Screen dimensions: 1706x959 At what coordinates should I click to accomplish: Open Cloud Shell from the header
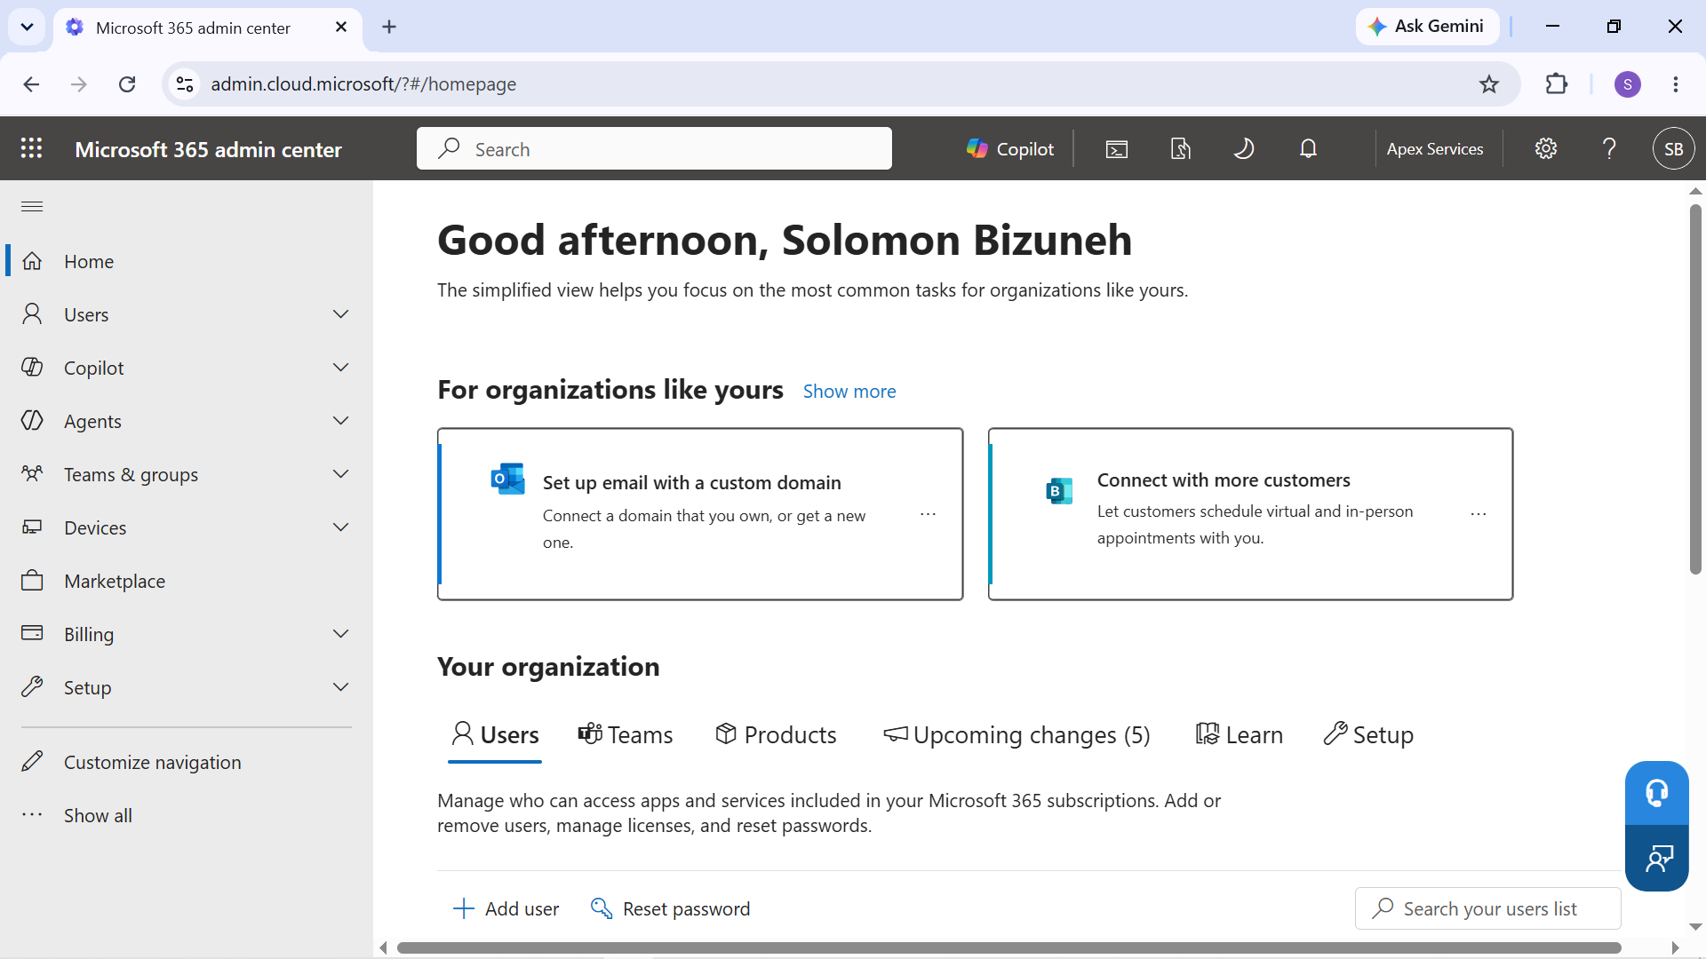[x=1117, y=149]
